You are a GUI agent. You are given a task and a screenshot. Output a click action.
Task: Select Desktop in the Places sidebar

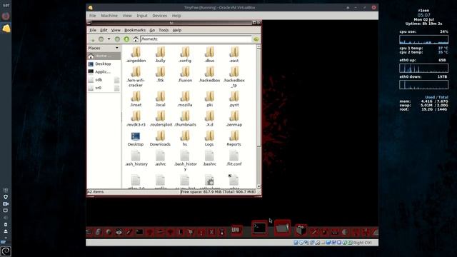click(x=104, y=64)
